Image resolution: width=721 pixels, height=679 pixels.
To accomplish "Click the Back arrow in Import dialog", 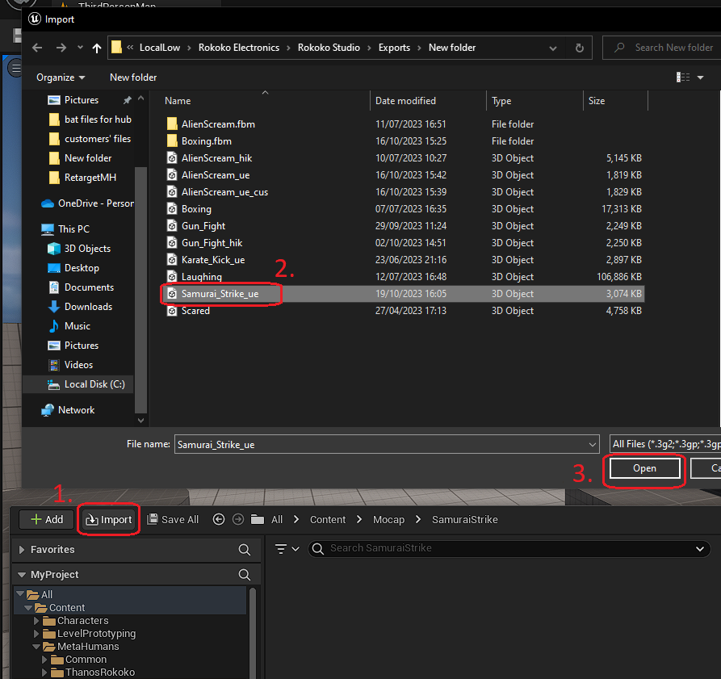I will click(x=37, y=48).
